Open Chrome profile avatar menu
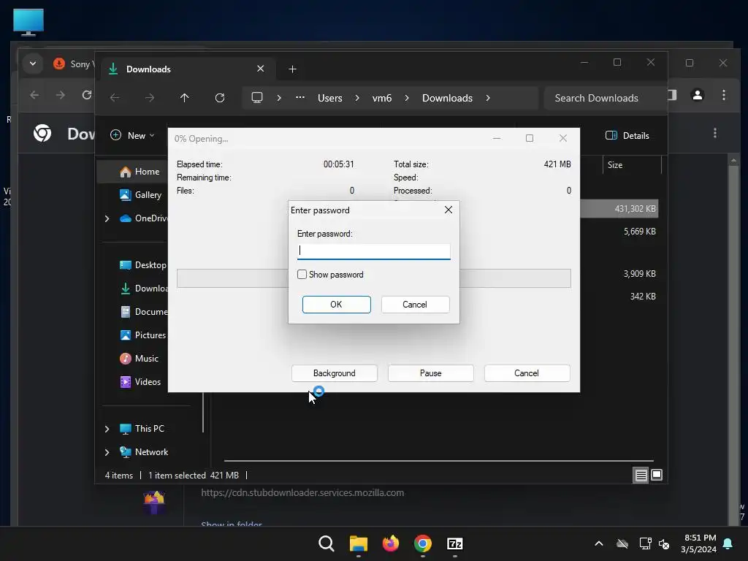 coord(698,95)
